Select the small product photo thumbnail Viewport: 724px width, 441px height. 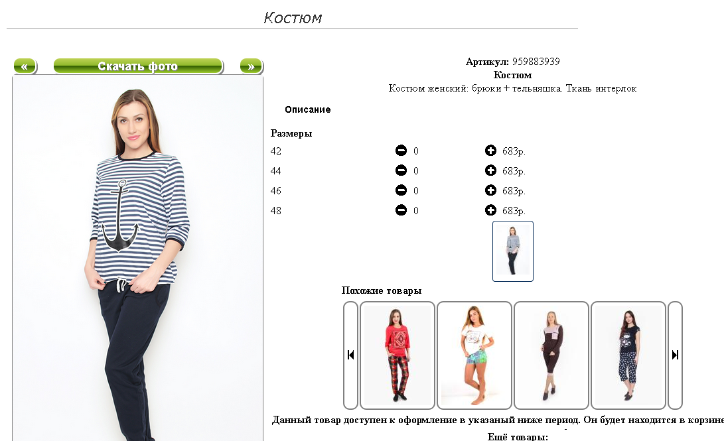512,251
